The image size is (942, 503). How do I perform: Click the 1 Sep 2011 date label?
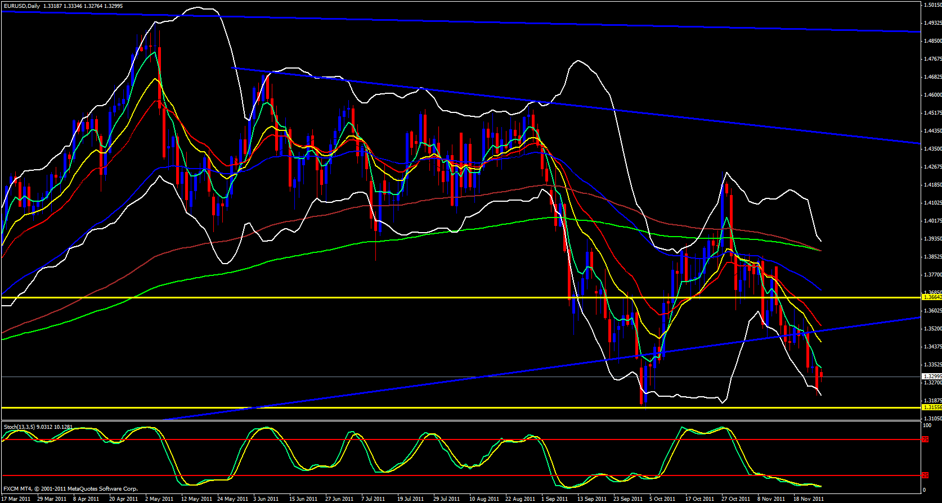click(554, 499)
